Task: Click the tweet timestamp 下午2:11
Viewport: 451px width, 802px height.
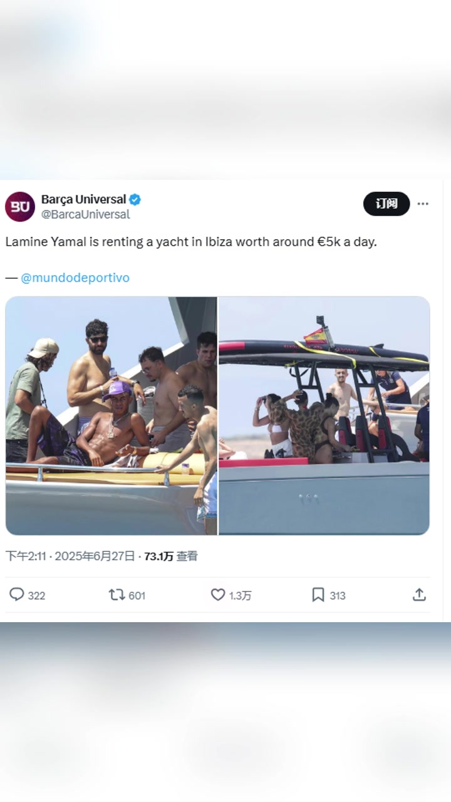Action: [25, 556]
